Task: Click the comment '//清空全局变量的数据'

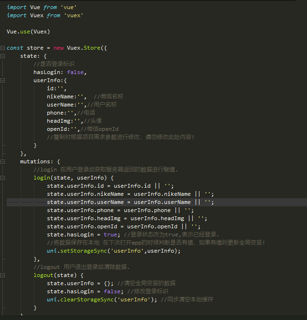Action: tap(146, 283)
